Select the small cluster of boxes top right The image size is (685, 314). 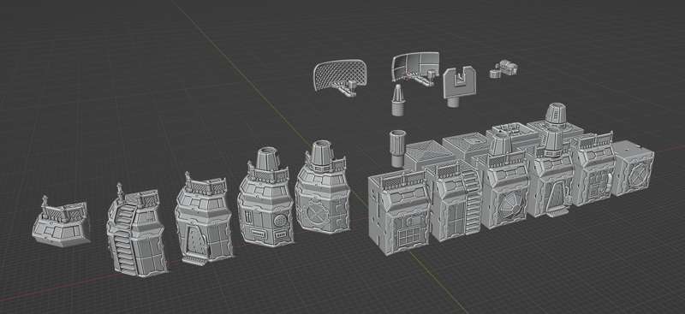pyautogui.click(x=503, y=69)
